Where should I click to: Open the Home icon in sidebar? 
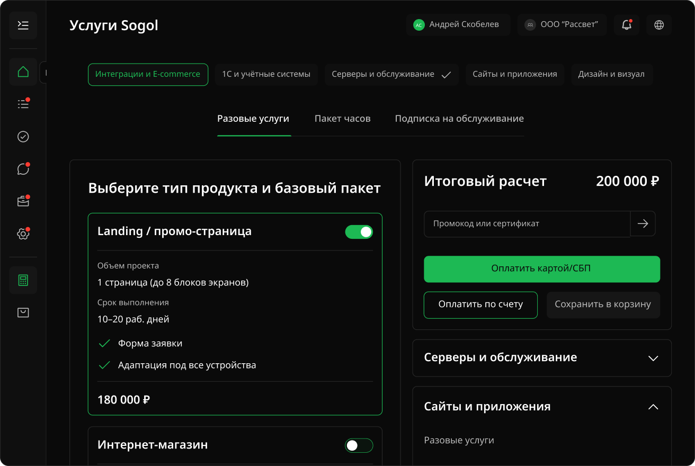23,72
